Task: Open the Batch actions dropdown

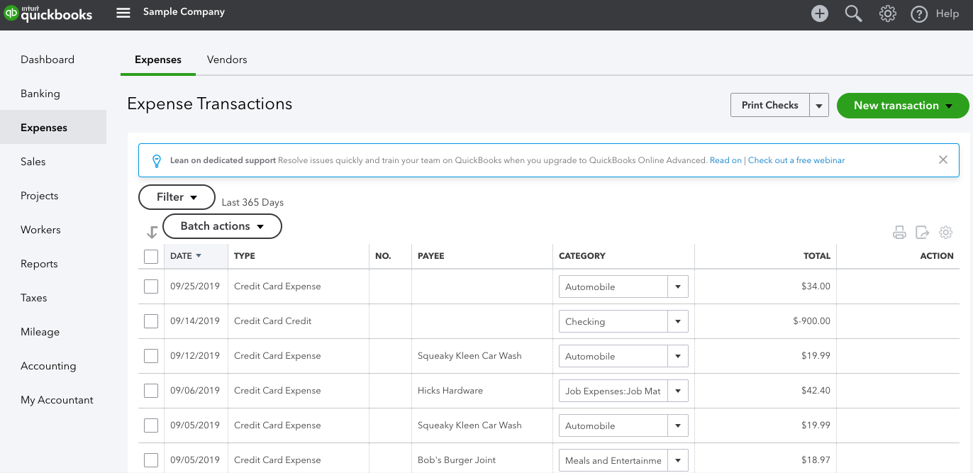Action: coord(222,226)
